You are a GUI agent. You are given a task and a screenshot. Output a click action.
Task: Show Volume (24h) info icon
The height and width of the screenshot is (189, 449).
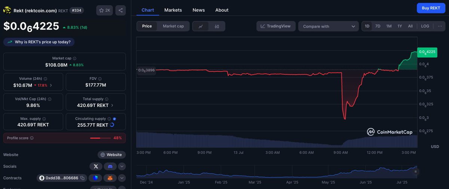coord(45,79)
